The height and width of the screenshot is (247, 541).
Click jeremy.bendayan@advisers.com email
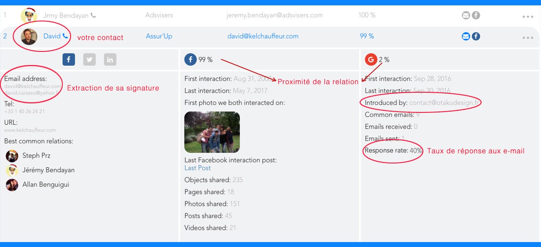pyautogui.click(x=275, y=15)
